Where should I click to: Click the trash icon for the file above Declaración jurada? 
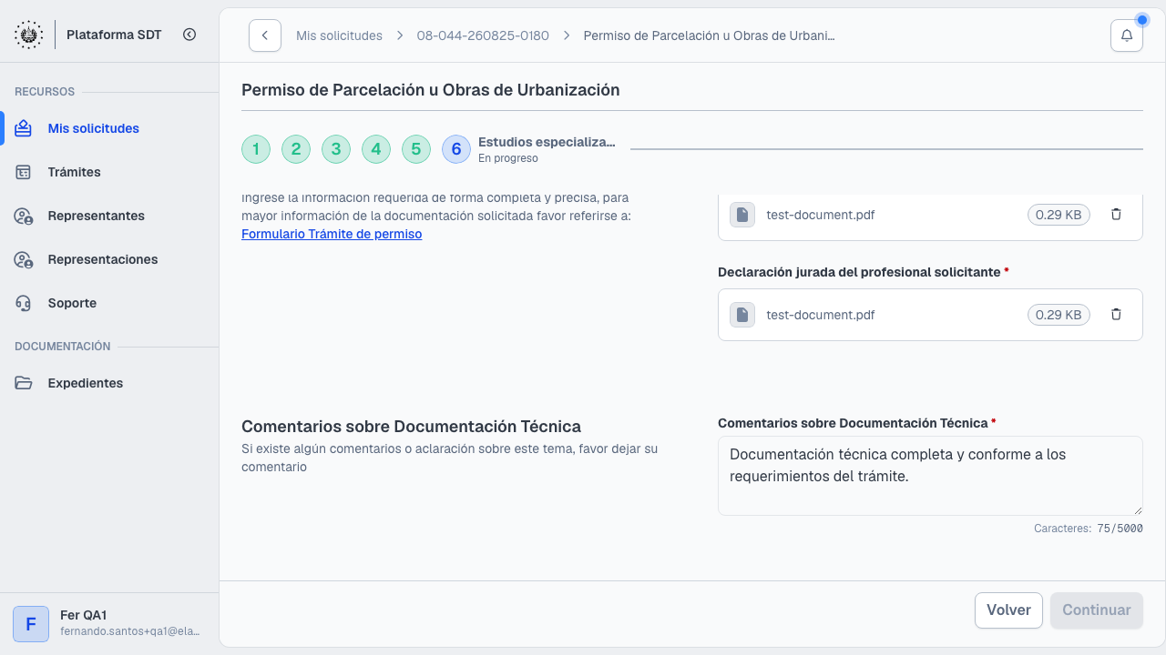1116,215
